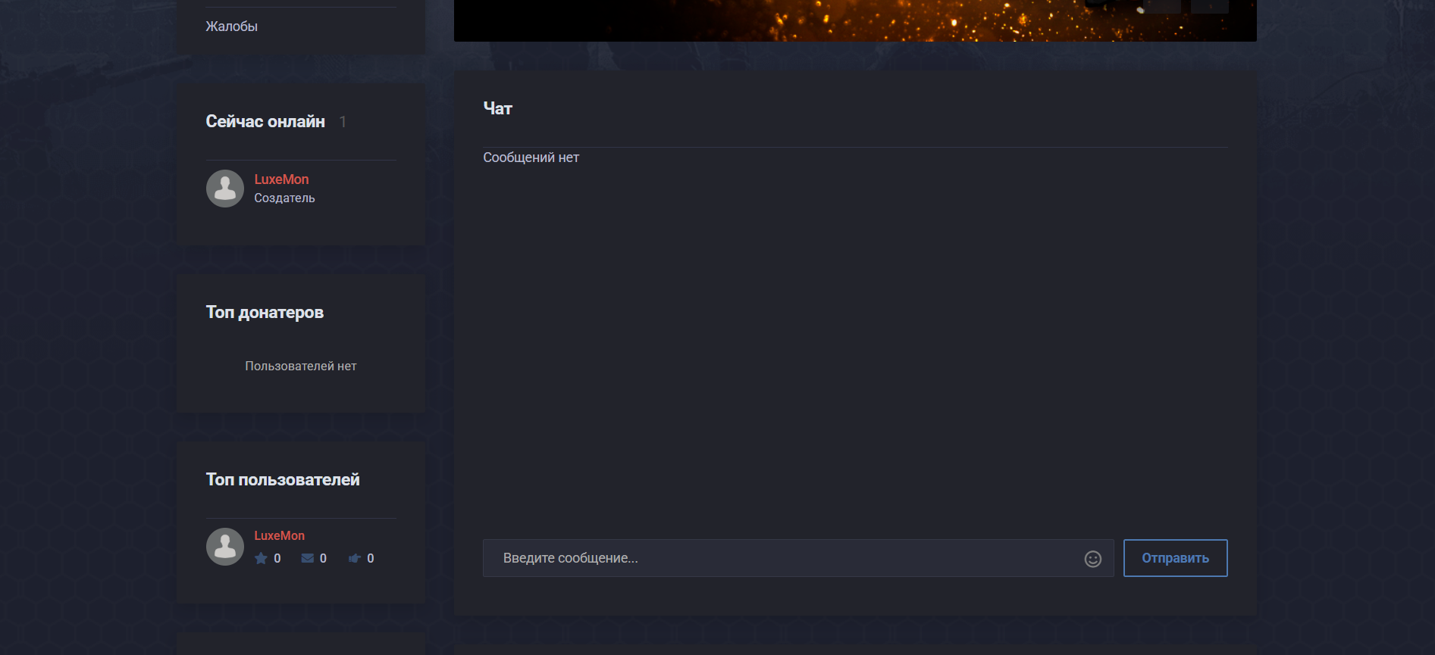Screen dimensions: 1435x655
Task: Click the Чат panel heading
Action: point(498,109)
